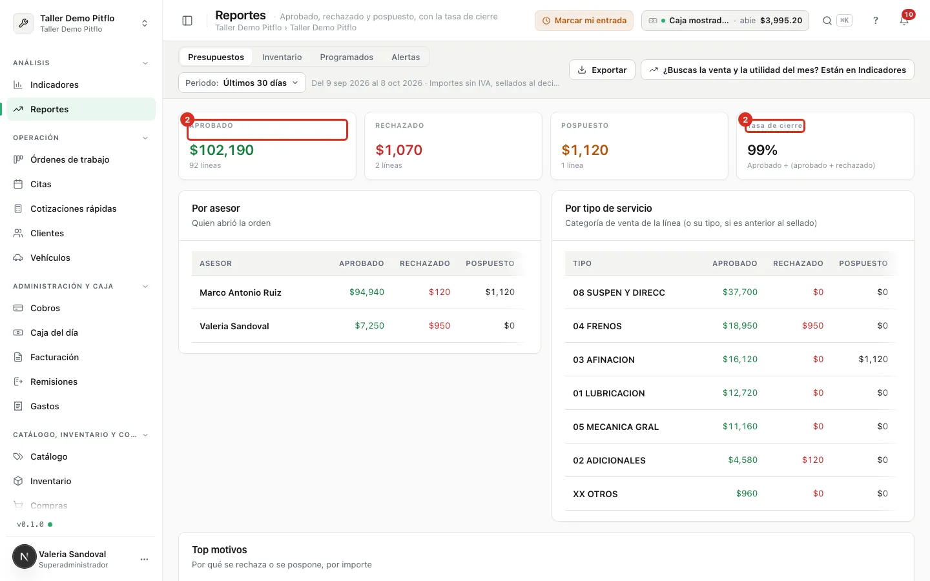The image size is (930, 581).
Task: Collapse the ANÁLISIS sidebar section
Action: 145,63
